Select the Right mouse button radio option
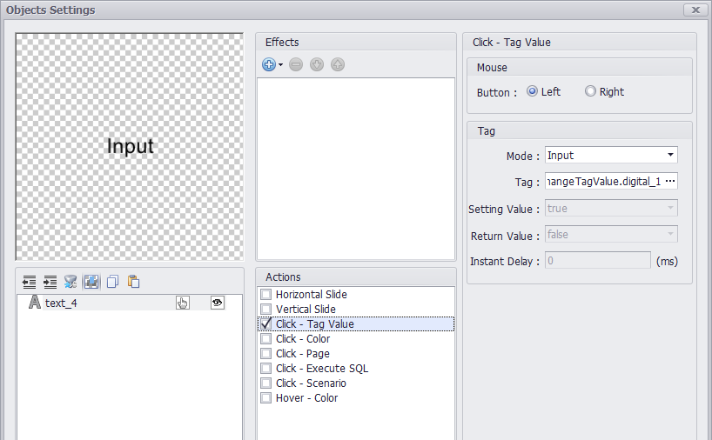 [x=590, y=91]
